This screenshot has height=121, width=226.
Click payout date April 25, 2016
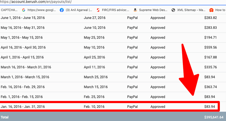[x=94, y=57]
